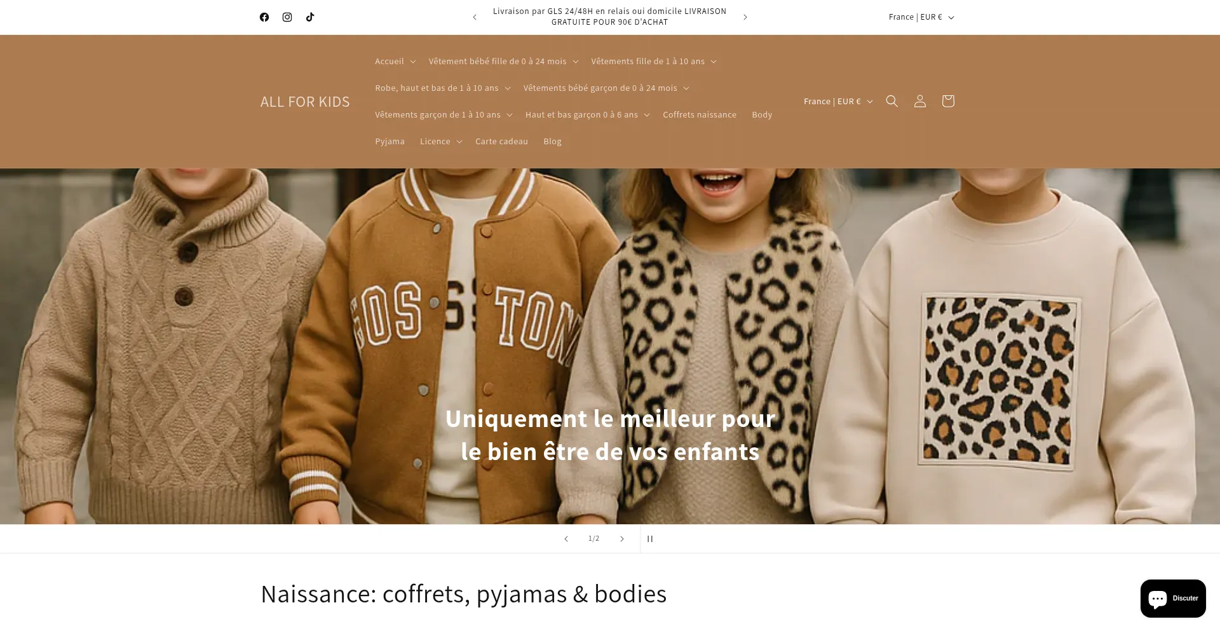This screenshot has width=1220, height=631.
Task: Open the shopping cart icon
Action: coord(948,101)
